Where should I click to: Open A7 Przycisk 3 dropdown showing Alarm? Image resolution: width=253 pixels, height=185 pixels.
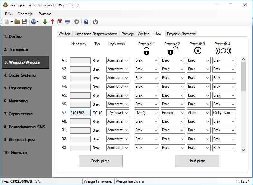(199, 113)
